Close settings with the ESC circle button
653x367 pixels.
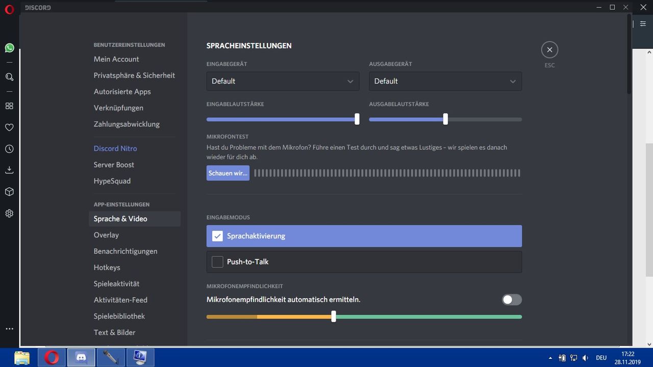click(x=549, y=50)
